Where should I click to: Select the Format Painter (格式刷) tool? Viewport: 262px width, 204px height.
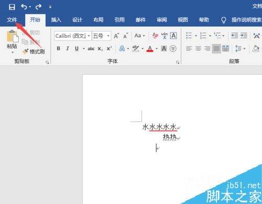(34, 51)
